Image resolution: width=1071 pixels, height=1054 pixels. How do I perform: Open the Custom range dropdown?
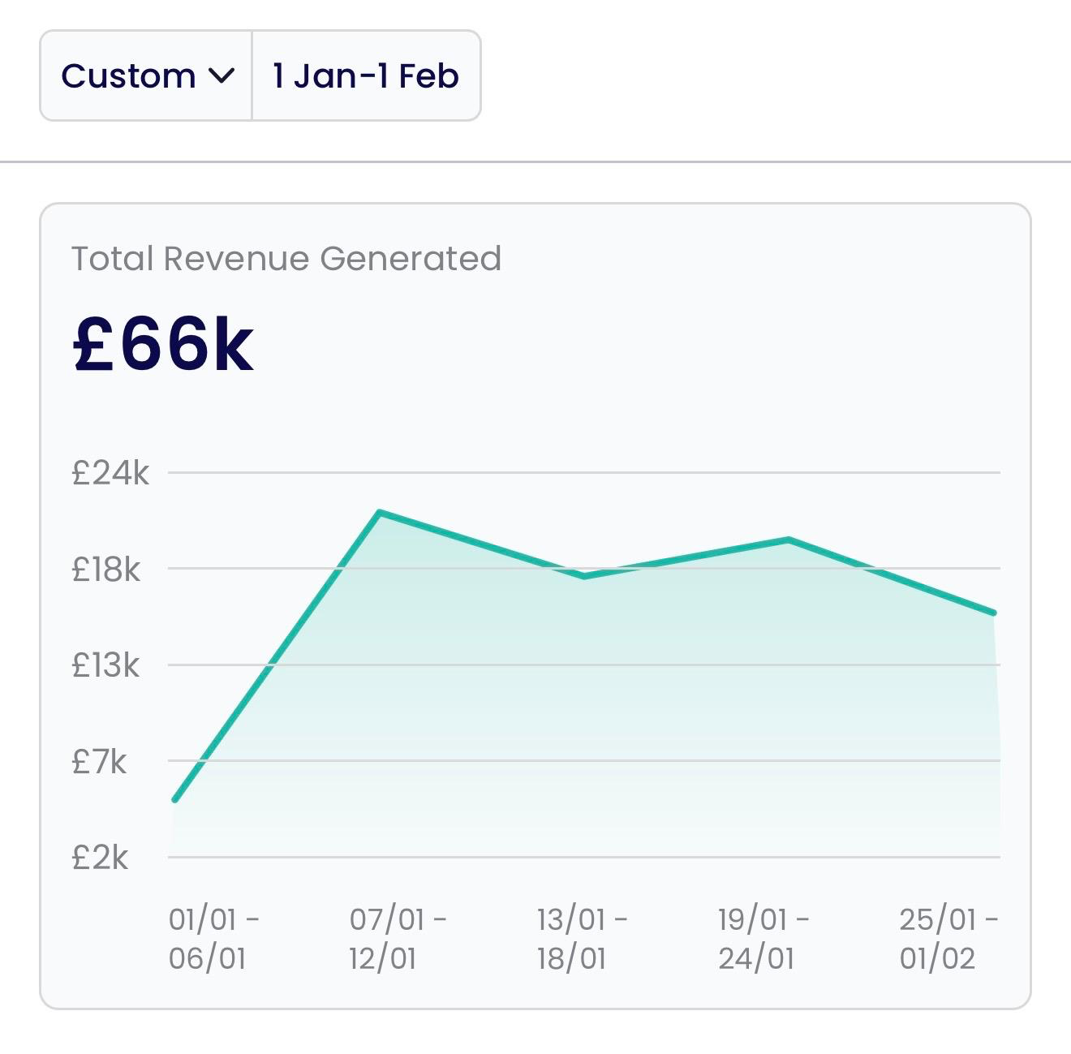click(x=146, y=76)
